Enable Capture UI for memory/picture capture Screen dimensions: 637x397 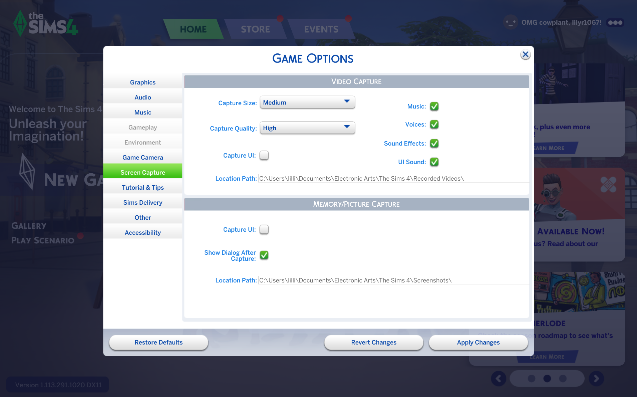click(264, 229)
